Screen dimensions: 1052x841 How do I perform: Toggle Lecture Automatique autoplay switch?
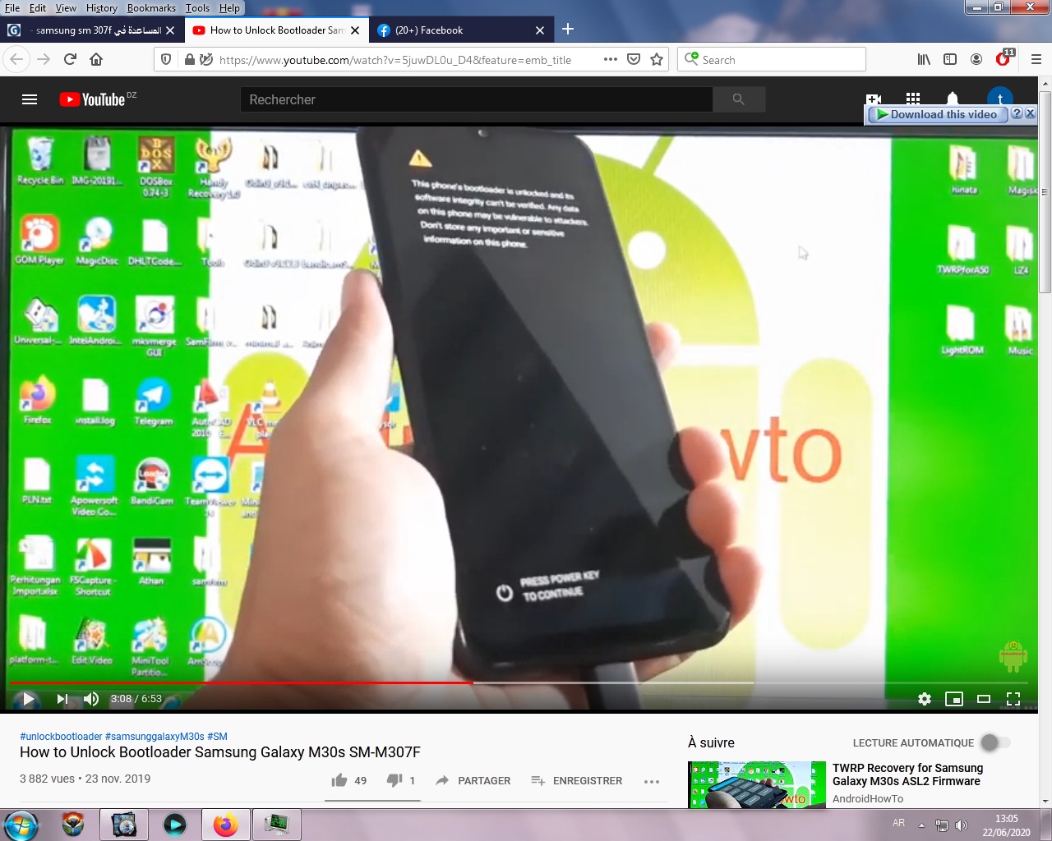pos(994,742)
